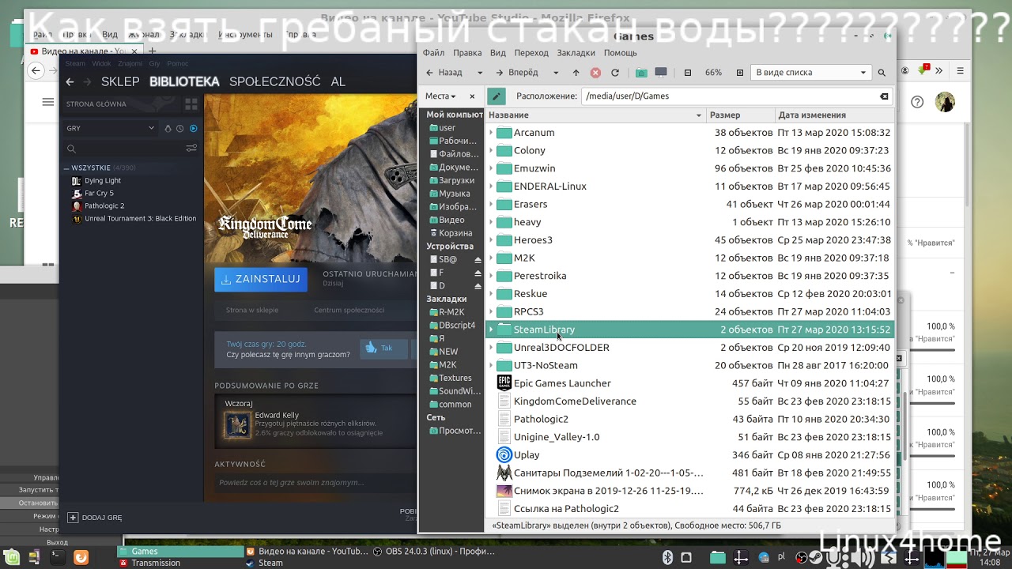Open file search with magnifier icon
This screenshot has height=569, width=1012.
[x=882, y=73]
